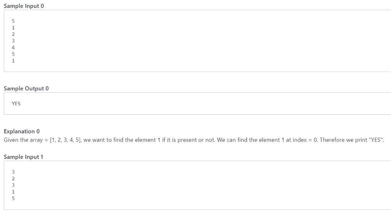This screenshot has height=213, width=391.
Task: Click the number 1 in Sample Input 1
Action: click(x=13, y=192)
